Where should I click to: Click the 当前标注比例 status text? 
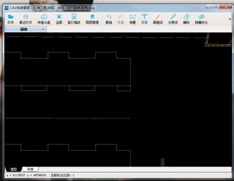coord(62,175)
